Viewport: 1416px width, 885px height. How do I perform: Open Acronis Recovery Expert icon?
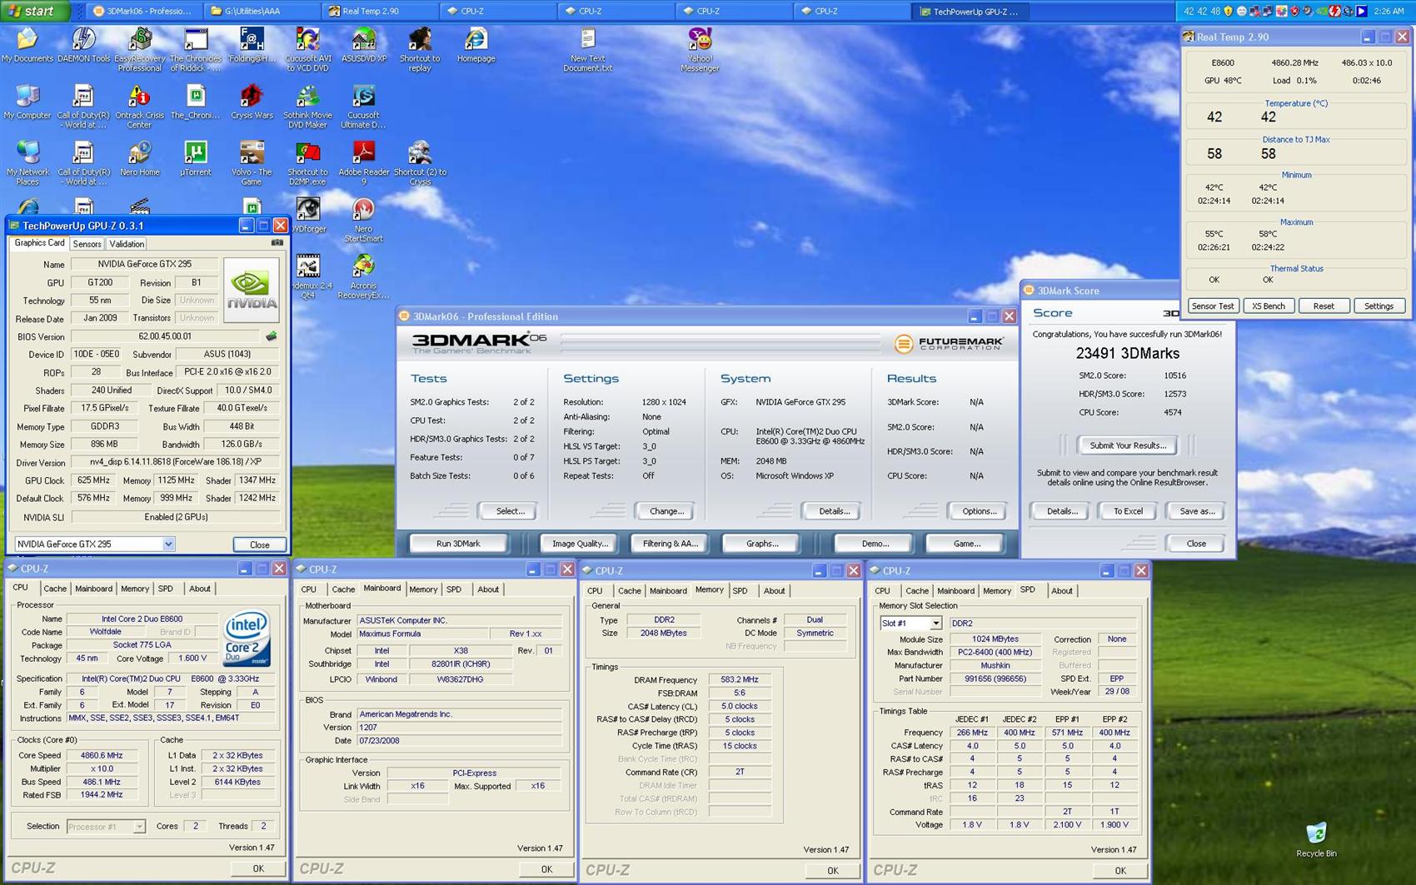coord(364,276)
